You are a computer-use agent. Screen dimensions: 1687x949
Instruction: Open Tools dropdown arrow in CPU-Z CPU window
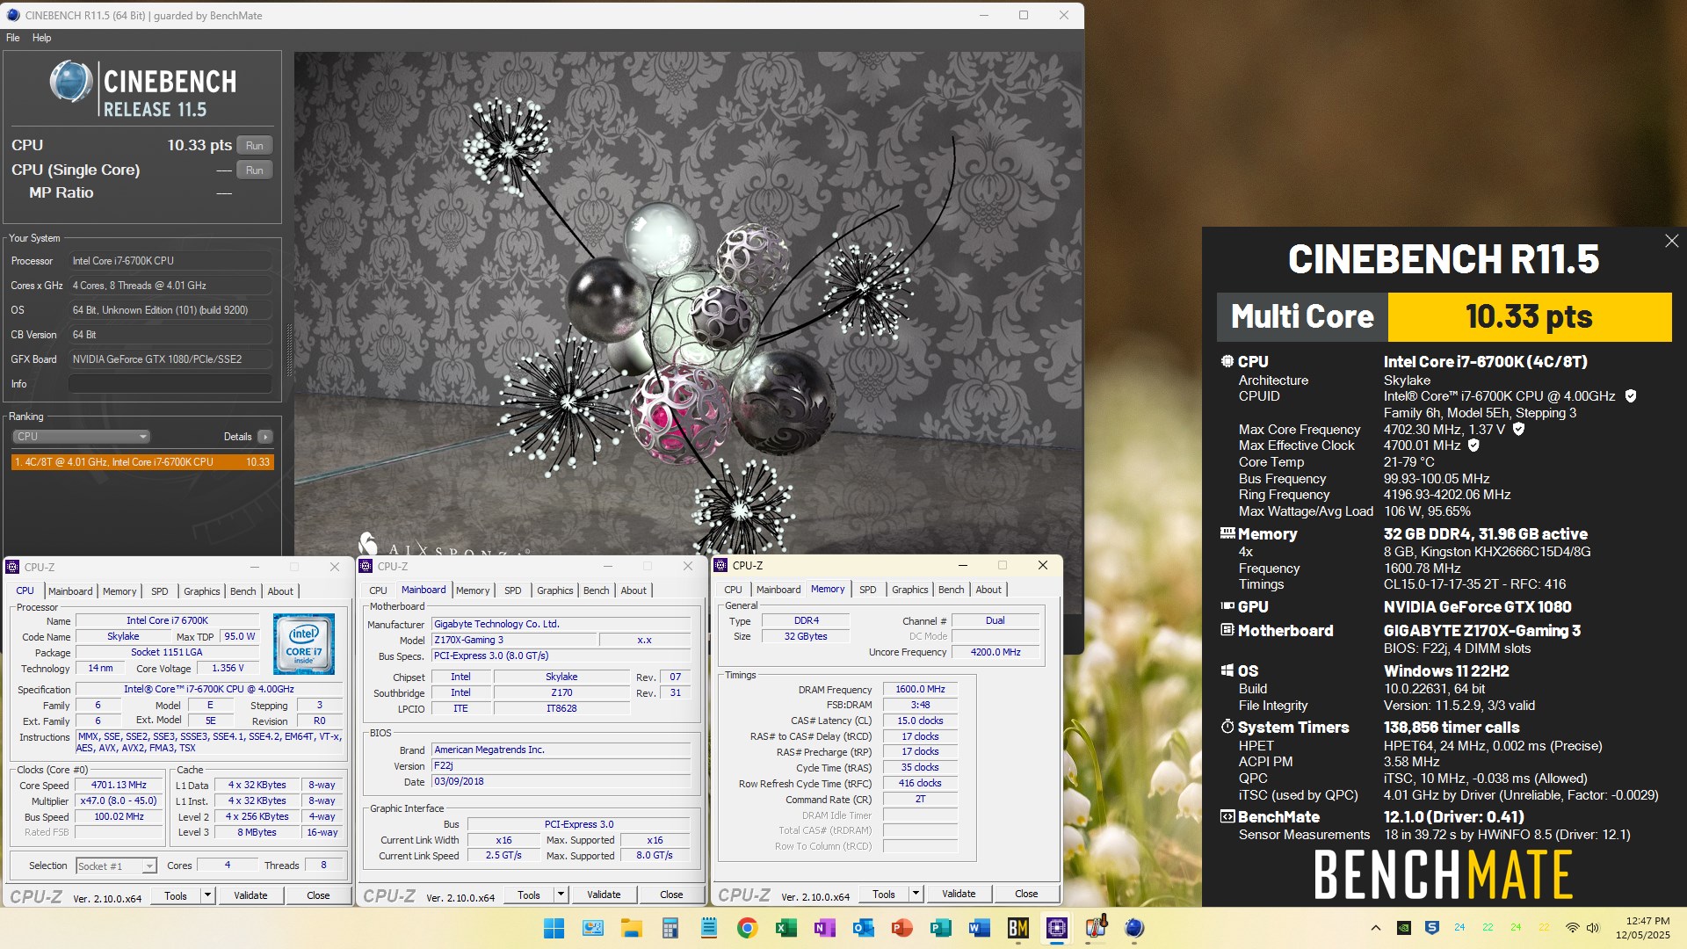click(x=208, y=895)
